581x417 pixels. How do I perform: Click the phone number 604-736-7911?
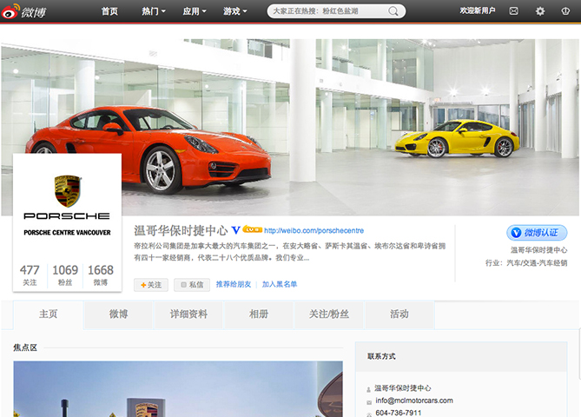tap(399, 413)
